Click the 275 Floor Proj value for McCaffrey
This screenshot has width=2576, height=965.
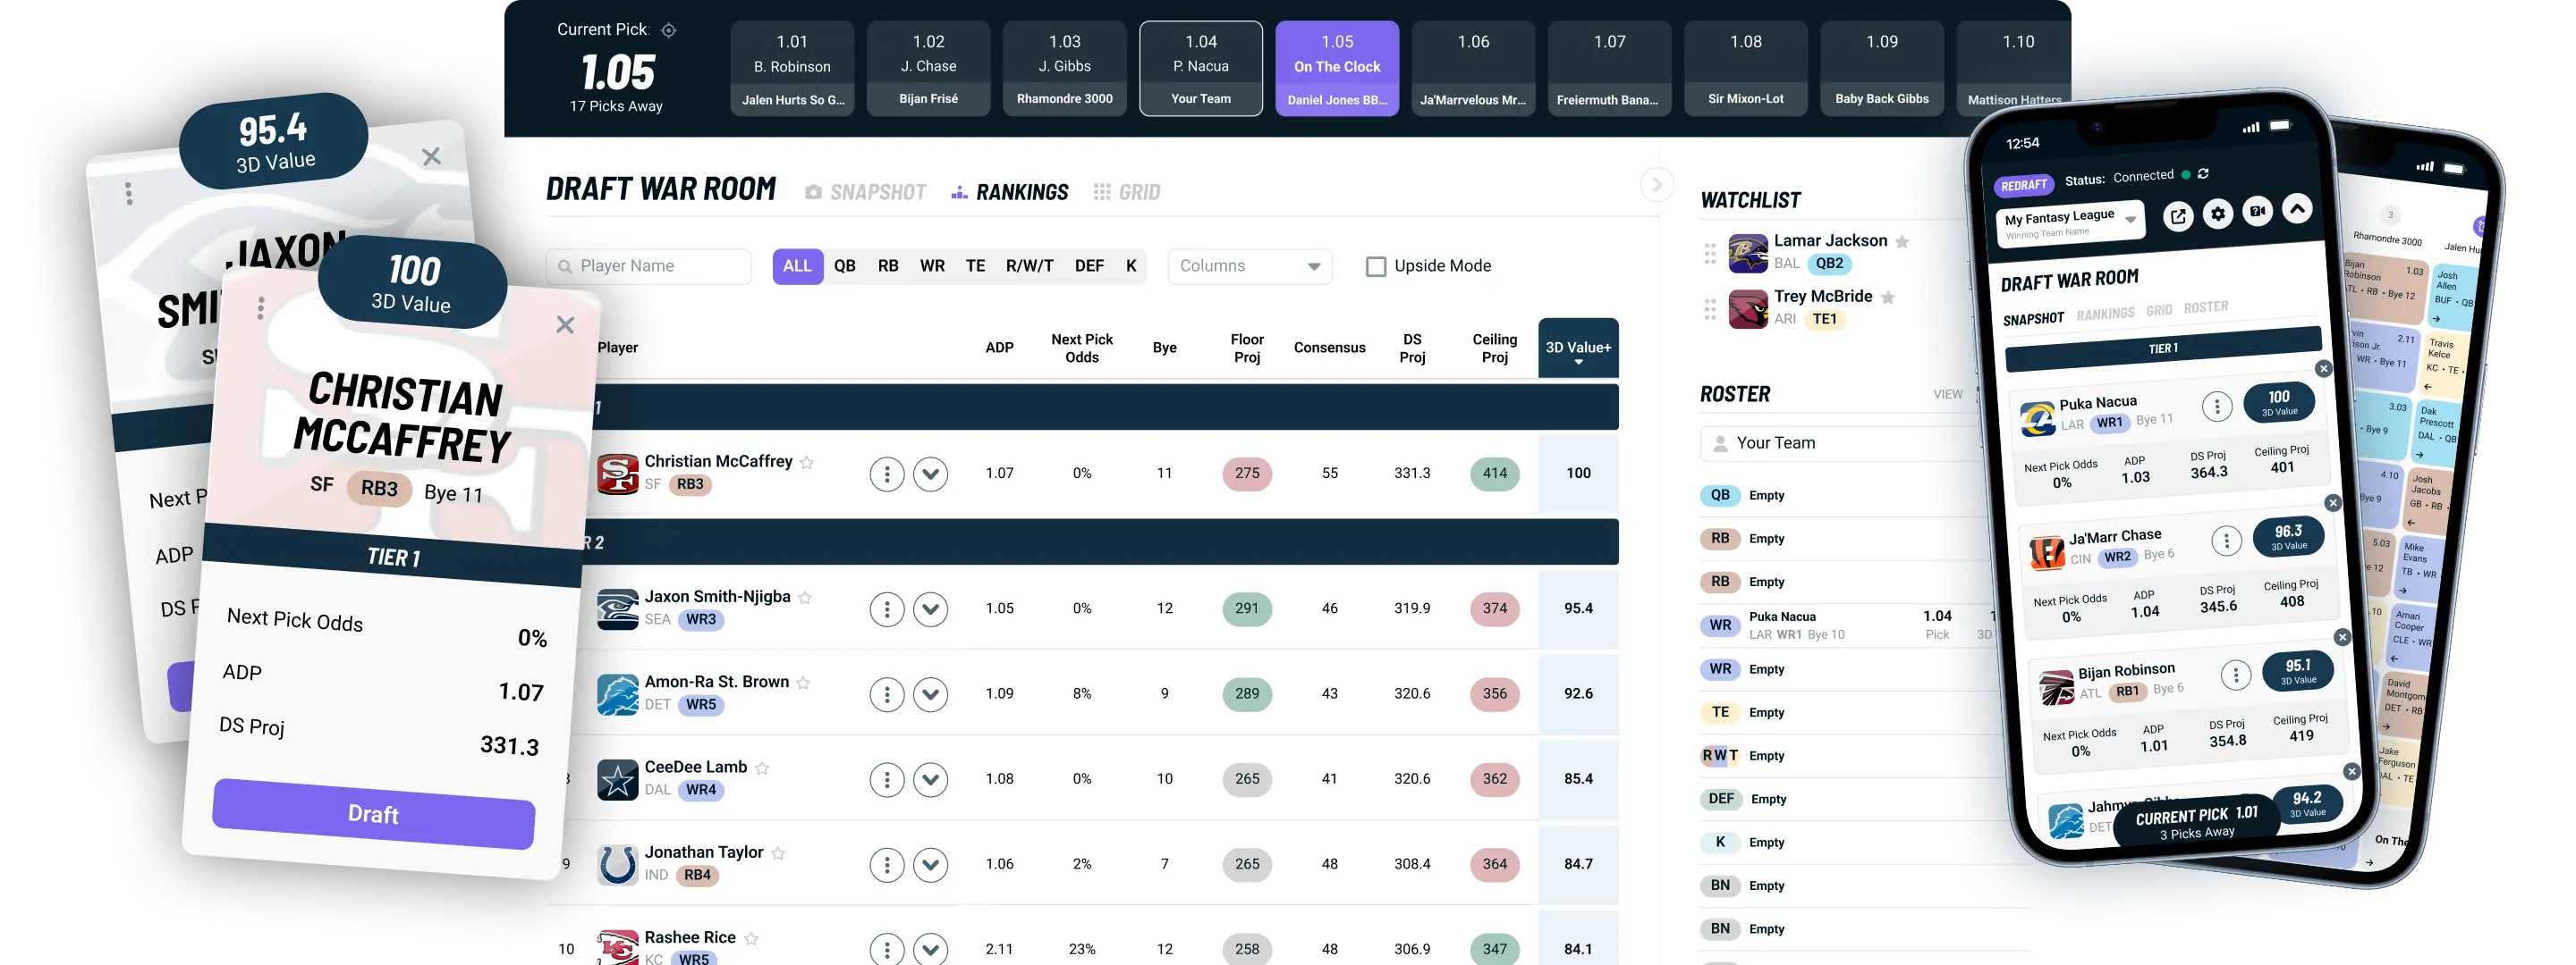pyautogui.click(x=1247, y=474)
